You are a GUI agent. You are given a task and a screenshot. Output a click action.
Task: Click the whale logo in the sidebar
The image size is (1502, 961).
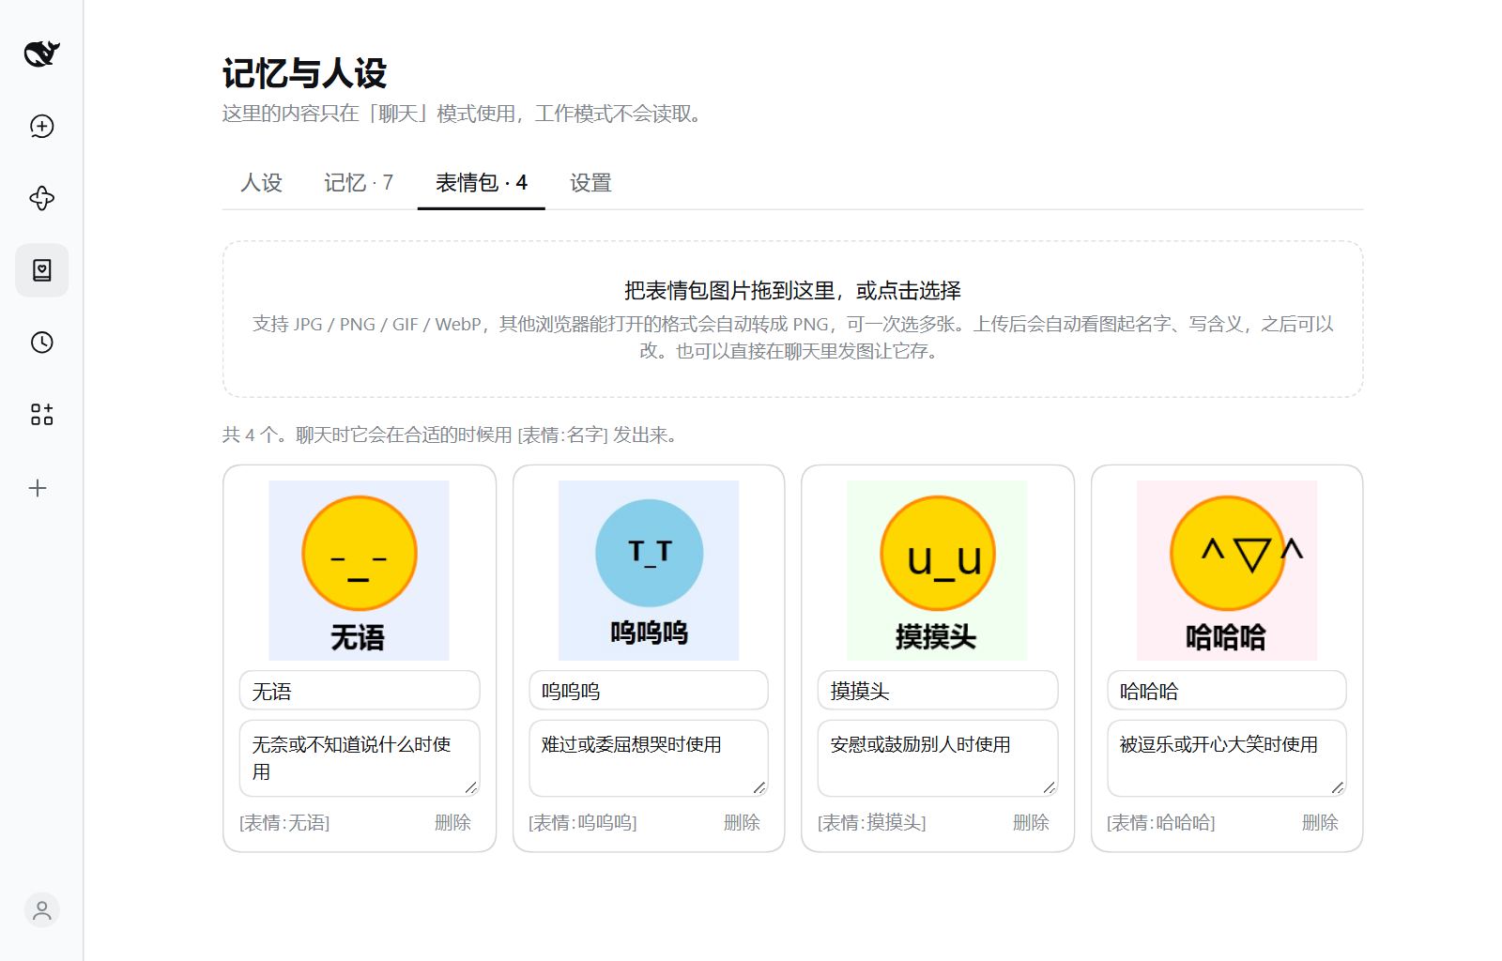pyautogui.click(x=41, y=53)
